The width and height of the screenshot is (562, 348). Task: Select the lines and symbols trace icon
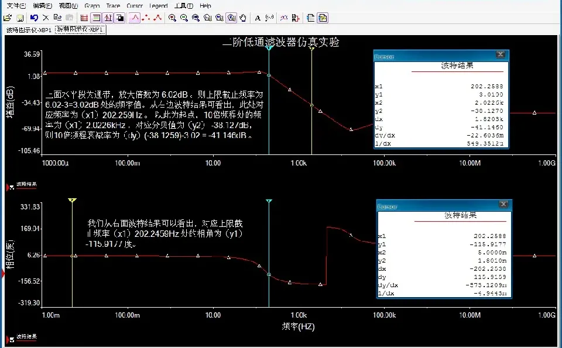tap(157, 18)
